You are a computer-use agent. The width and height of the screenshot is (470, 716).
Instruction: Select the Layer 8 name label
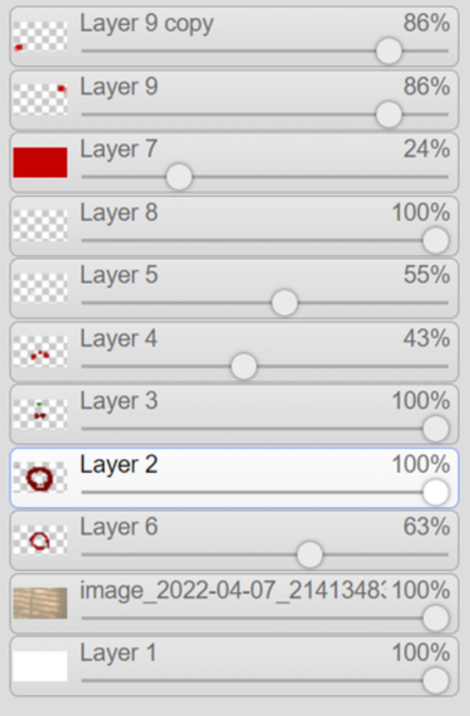(x=119, y=213)
